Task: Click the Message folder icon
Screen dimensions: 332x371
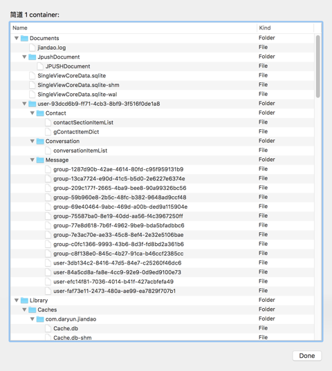Action: 40,160
